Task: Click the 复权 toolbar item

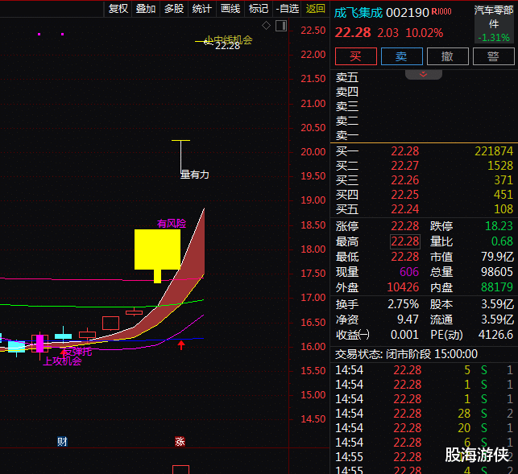Action: click(x=118, y=9)
